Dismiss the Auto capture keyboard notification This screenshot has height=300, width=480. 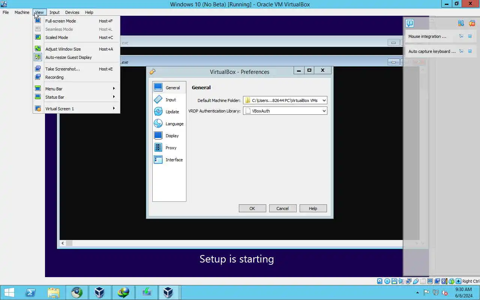pyautogui.click(x=470, y=51)
